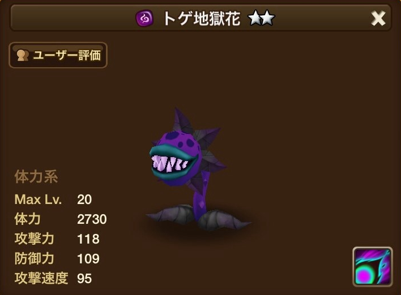Click the second star rating icon
401x295 pixels.
tap(267, 19)
